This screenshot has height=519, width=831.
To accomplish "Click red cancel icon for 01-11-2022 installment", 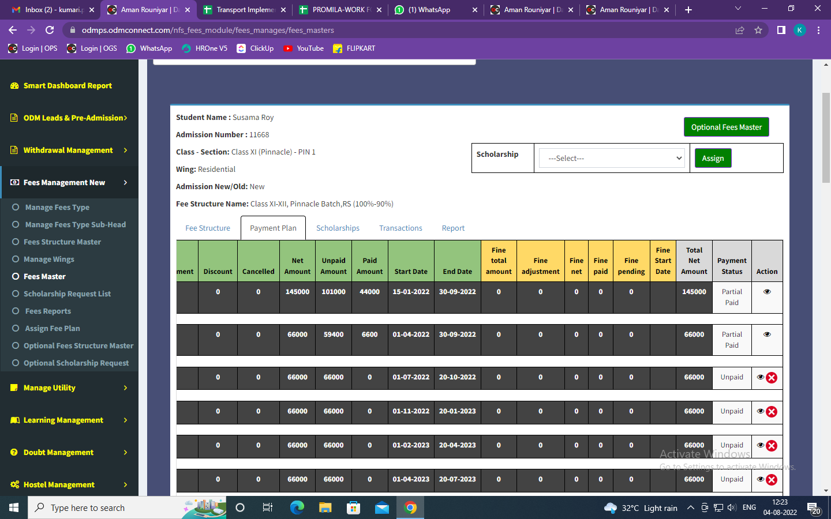I will (772, 412).
